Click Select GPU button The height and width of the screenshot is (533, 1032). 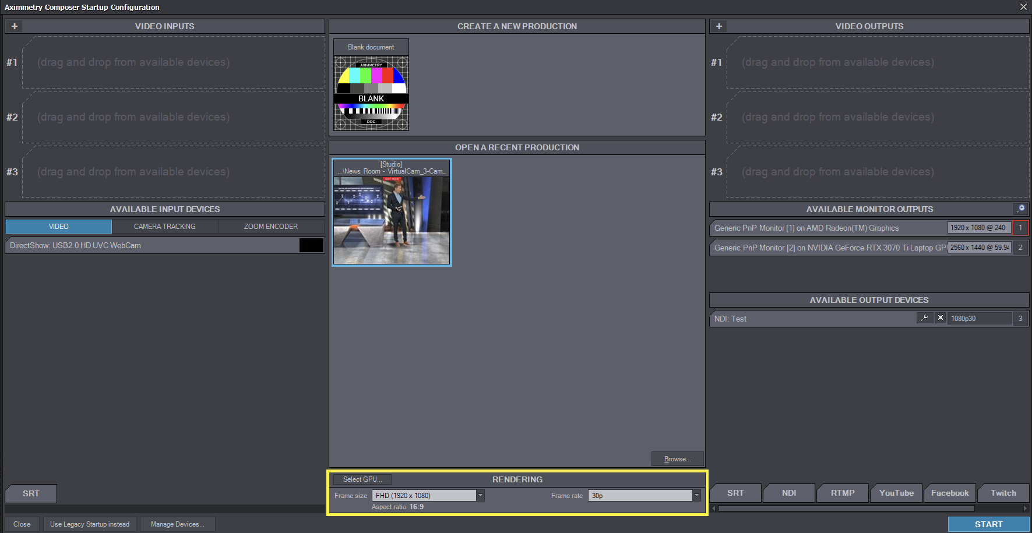click(x=362, y=479)
